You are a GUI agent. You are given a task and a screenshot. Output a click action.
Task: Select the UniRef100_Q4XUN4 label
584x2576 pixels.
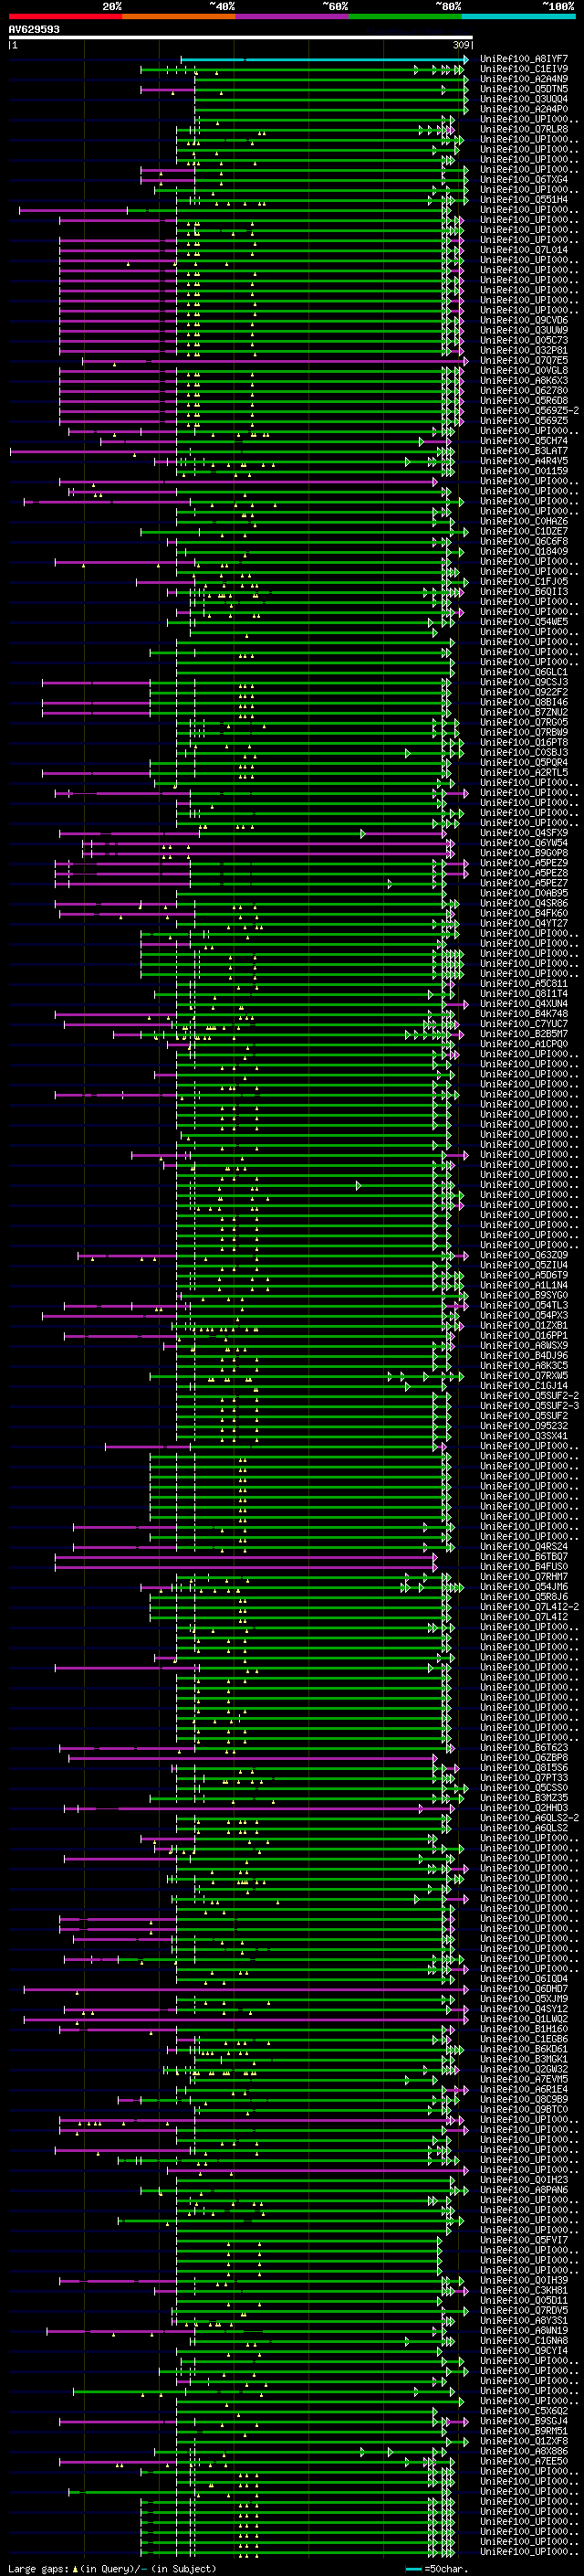[524, 1003]
